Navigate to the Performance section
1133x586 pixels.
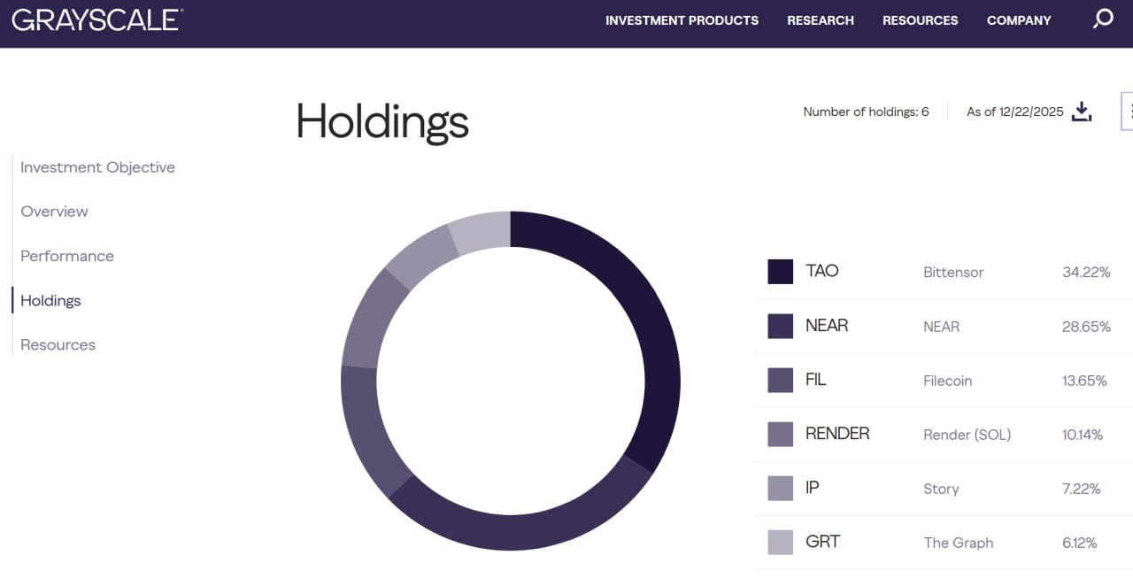click(x=67, y=256)
